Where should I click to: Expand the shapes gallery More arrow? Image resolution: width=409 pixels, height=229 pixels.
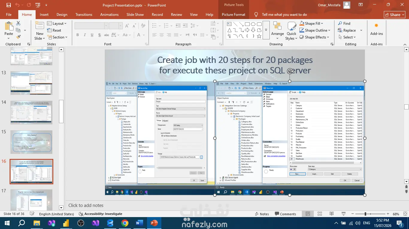[266, 30]
